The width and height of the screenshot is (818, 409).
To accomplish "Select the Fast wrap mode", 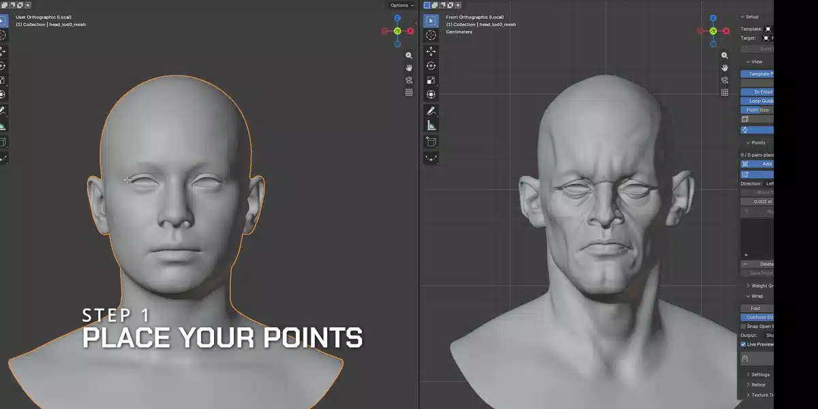I will coord(757,308).
